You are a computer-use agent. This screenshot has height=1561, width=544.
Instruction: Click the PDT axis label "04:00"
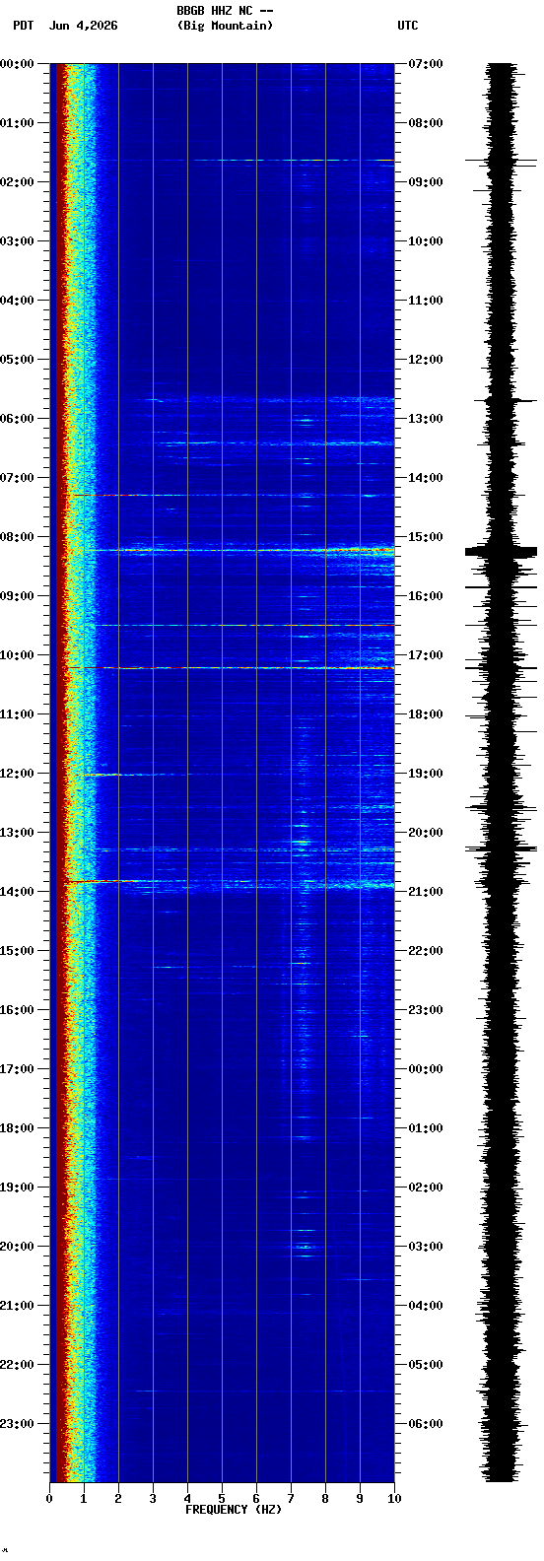click(x=17, y=301)
